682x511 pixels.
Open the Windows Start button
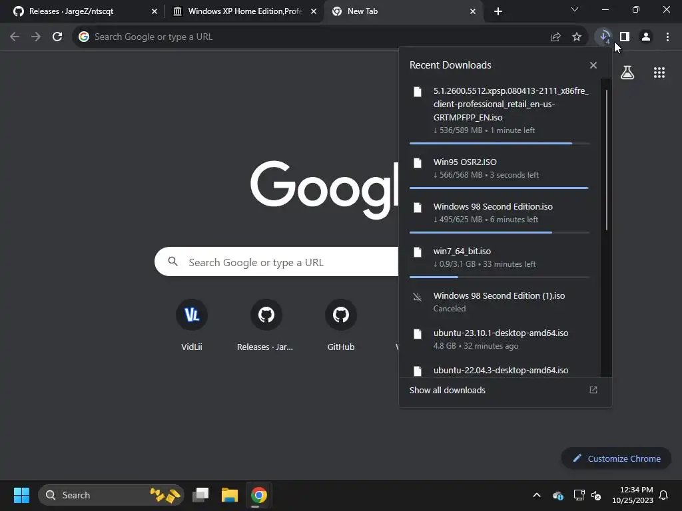pos(21,495)
